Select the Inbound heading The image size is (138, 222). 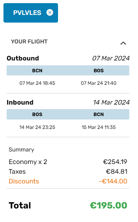(20, 102)
